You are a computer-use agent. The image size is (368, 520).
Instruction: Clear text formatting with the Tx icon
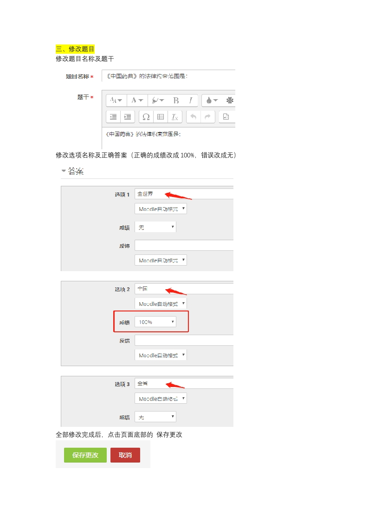click(174, 117)
